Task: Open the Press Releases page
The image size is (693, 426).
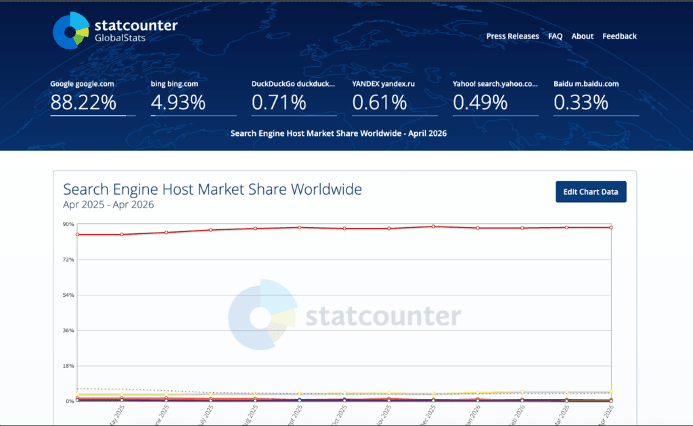Action: 512,37
